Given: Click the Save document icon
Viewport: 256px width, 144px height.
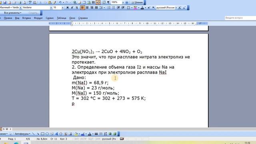Looking at the screenshot, I should coord(5,2).
